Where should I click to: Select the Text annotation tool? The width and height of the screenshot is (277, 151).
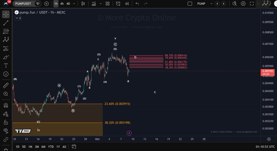coord(6,66)
